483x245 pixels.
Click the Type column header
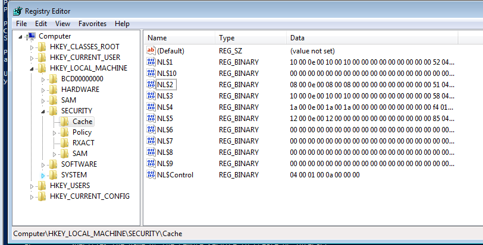point(250,38)
